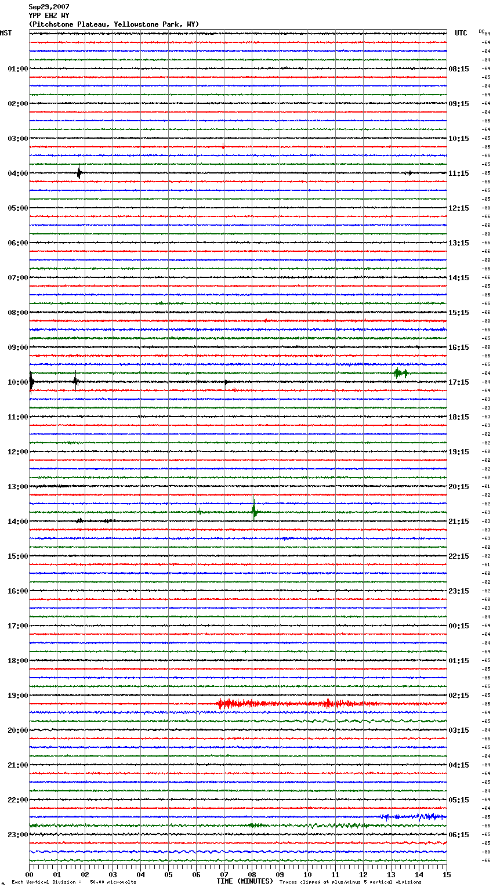
Task: Click the tall green spike at minute 8 above 14:00
Action: click(254, 509)
